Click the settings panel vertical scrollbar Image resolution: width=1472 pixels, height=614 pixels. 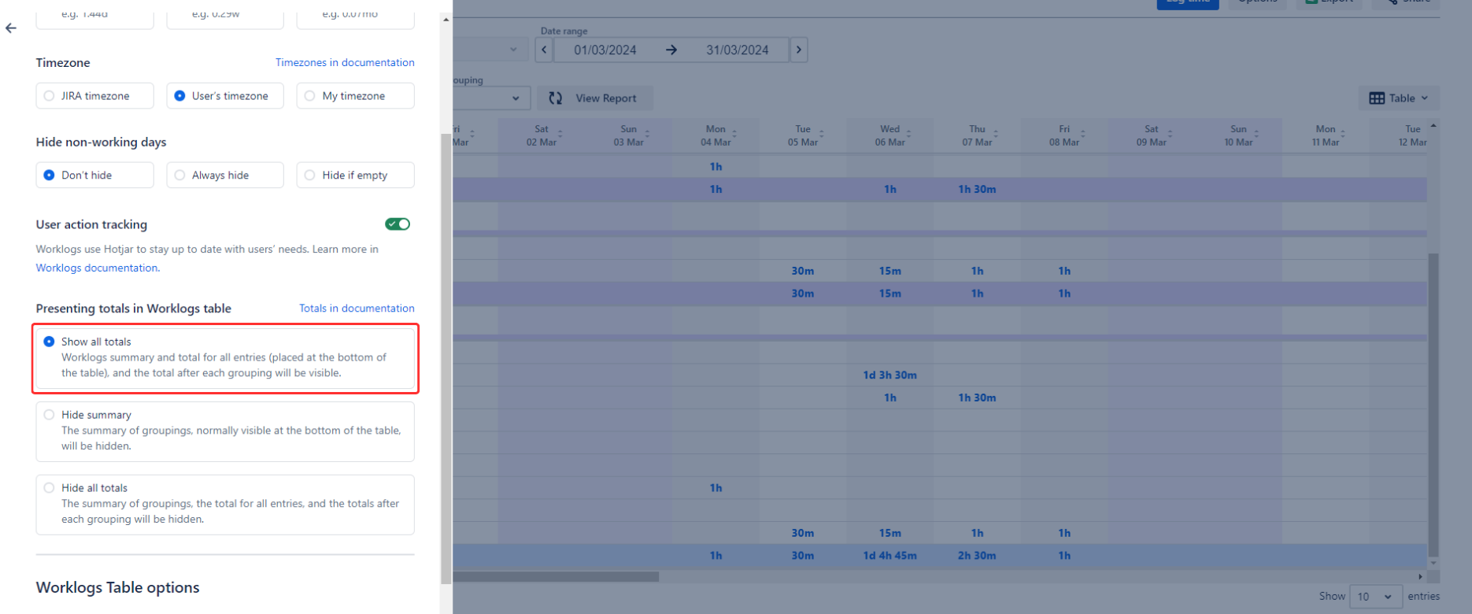(x=446, y=358)
